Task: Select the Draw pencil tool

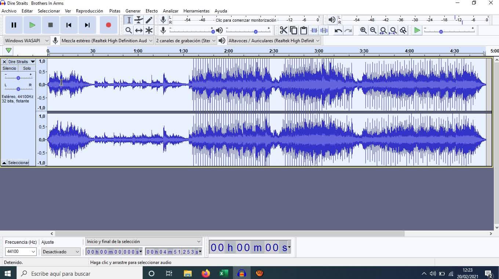Action: click(x=149, y=20)
